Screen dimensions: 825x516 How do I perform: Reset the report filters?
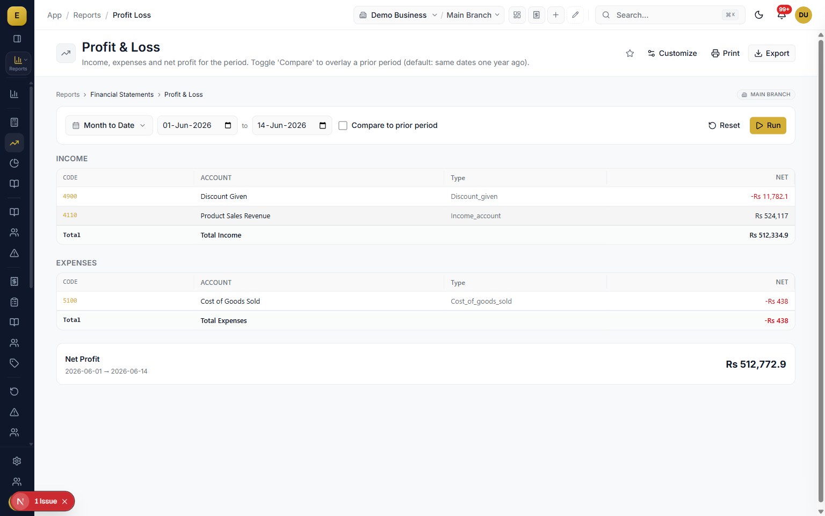click(724, 125)
